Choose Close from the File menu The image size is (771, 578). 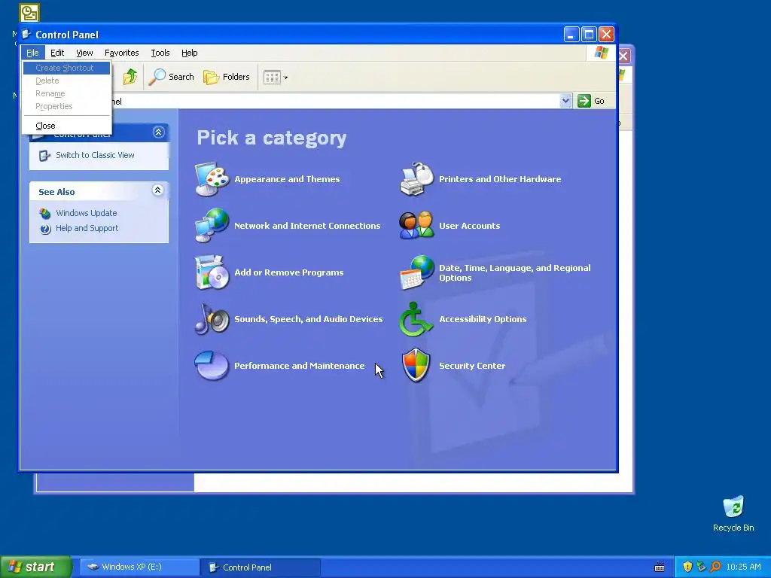[67, 126]
